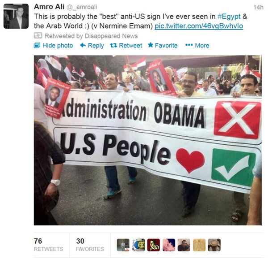
Task: Click the three-dot More icon
Action: pyautogui.click(x=189, y=45)
